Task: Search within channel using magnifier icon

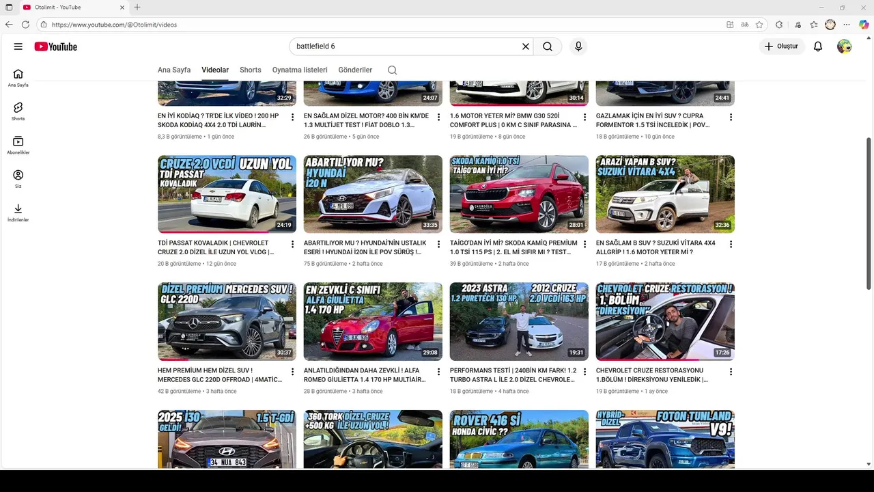Action: [x=392, y=70]
